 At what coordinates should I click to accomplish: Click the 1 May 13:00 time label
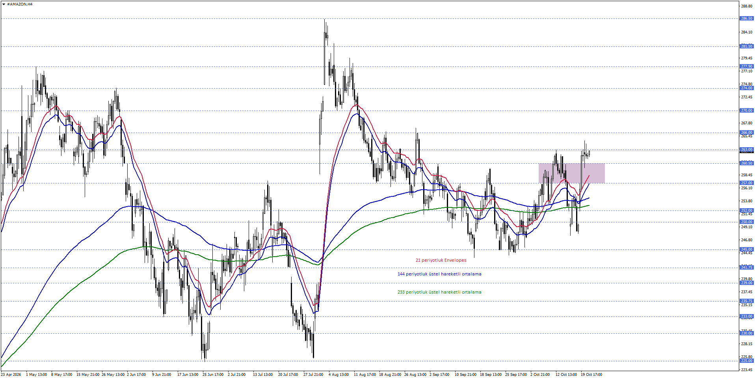click(36, 375)
